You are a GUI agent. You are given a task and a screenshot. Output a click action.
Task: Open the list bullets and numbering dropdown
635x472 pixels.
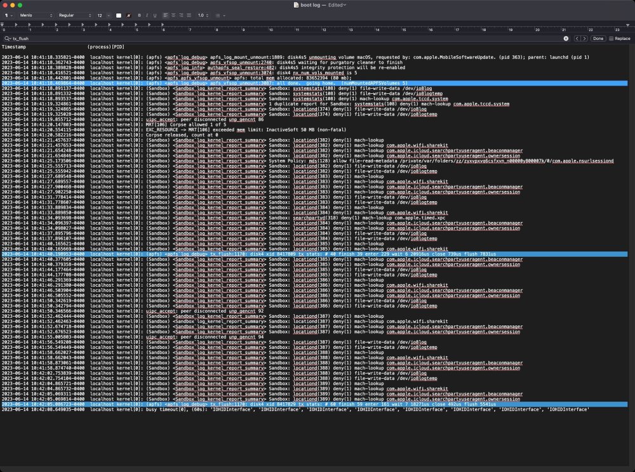click(220, 15)
